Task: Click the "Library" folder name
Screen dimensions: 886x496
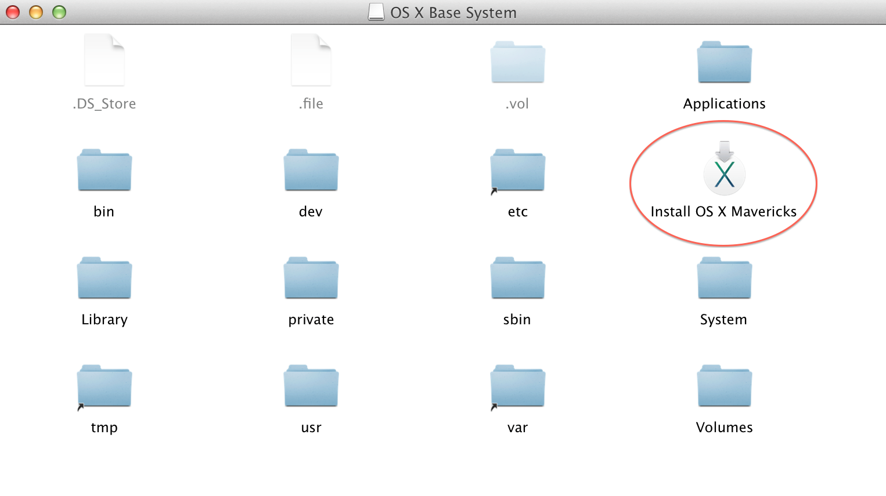Action: coord(105,320)
